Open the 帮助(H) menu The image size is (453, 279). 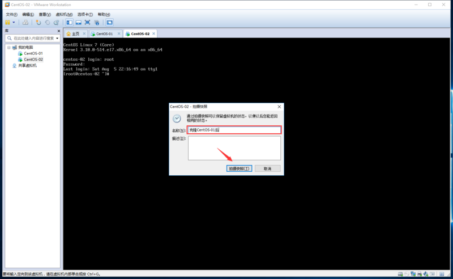point(104,15)
